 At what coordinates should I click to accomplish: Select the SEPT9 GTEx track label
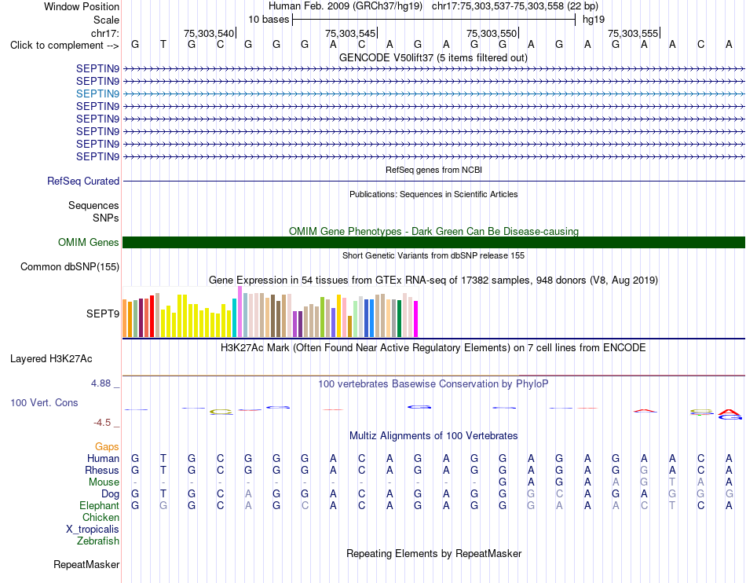[103, 314]
